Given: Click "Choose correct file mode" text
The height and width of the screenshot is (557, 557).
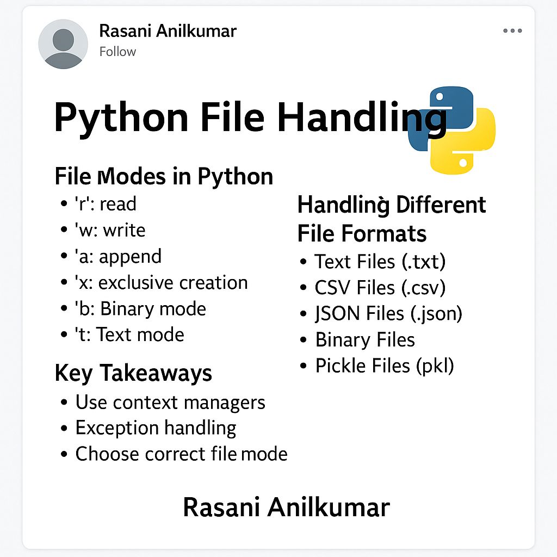Looking at the screenshot, I should tap(181, 454).
